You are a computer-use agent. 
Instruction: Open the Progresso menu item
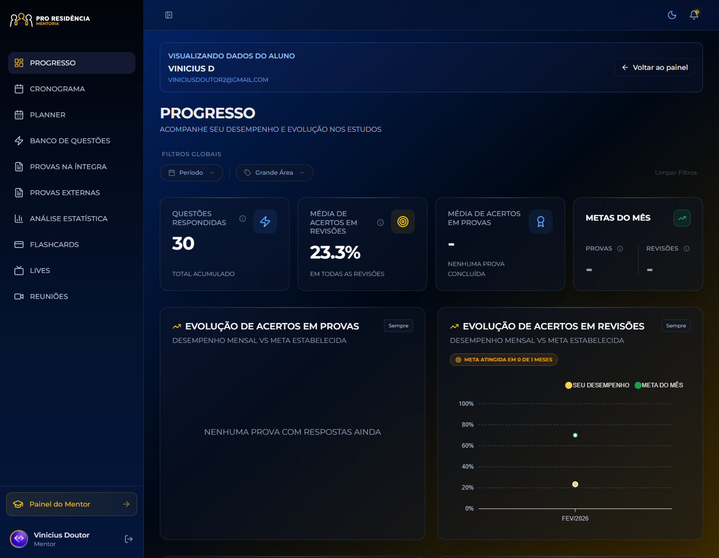tap(71, 63)
